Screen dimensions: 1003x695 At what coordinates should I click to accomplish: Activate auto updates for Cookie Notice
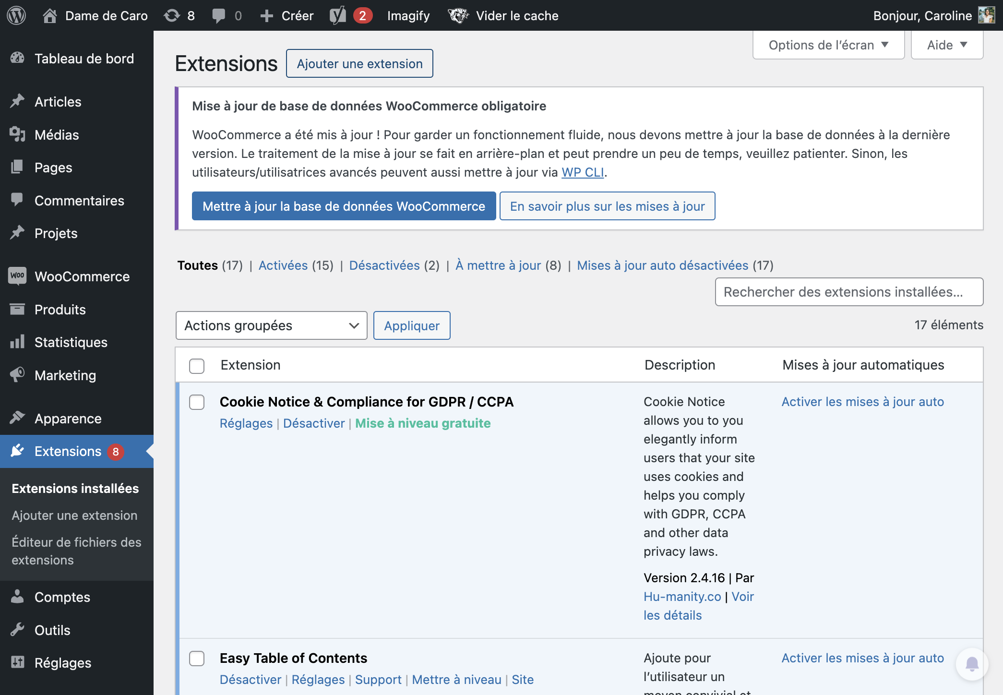coord(863,402)
